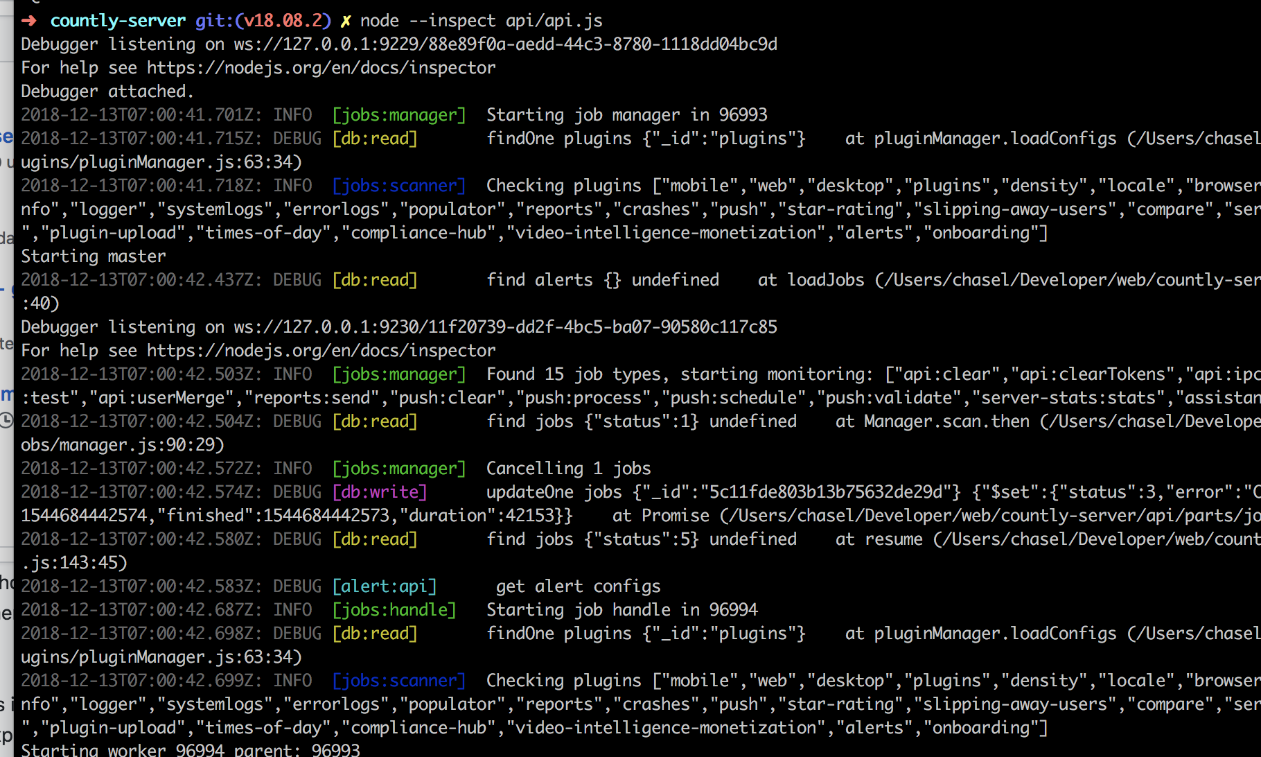Click the [jobs:manager] tag on the 07:00:42.503Z line
1261x757 pixels.
(399, 374)
